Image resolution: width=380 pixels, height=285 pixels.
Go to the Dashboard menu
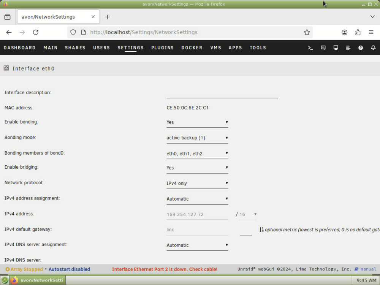pos(20,48)
